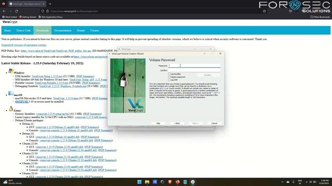Select the Downloads tab
This screenshot has height=186, width=332.
(x=43, y=30)
